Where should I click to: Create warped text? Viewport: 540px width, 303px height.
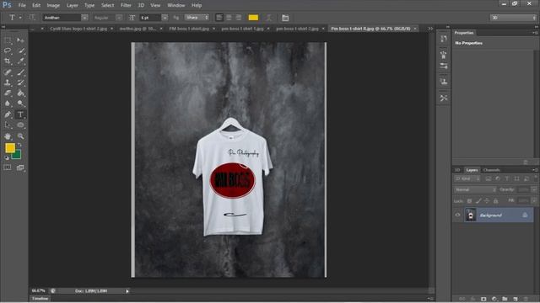[x=269, y=18]
